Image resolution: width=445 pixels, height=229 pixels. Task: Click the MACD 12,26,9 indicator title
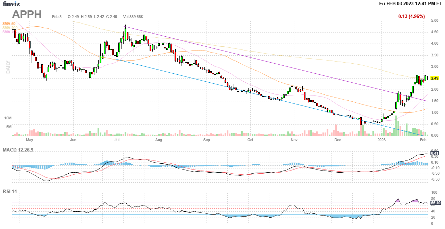click(x=20, y=150)
